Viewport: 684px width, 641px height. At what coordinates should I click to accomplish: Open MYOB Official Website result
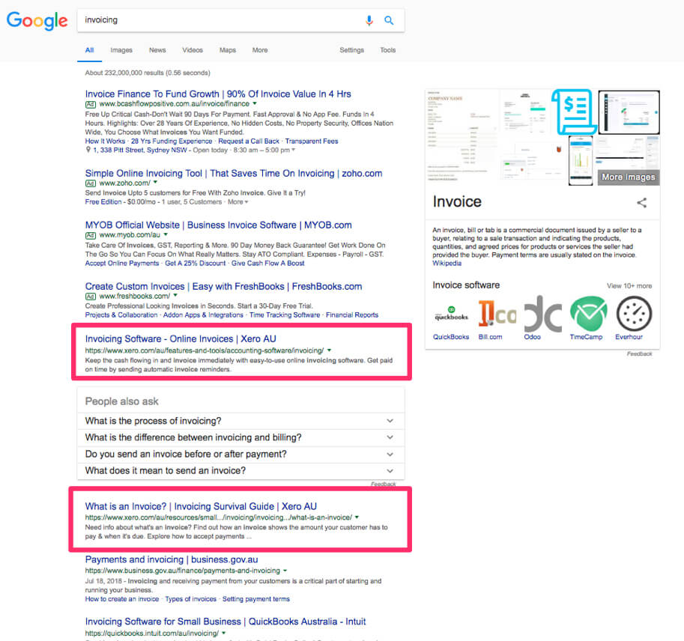click(x=218, y=225)
